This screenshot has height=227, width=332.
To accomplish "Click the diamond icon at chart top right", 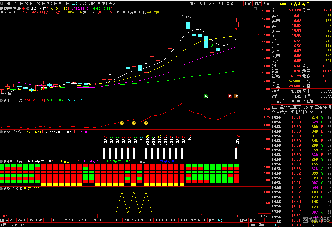I will 251,9.
